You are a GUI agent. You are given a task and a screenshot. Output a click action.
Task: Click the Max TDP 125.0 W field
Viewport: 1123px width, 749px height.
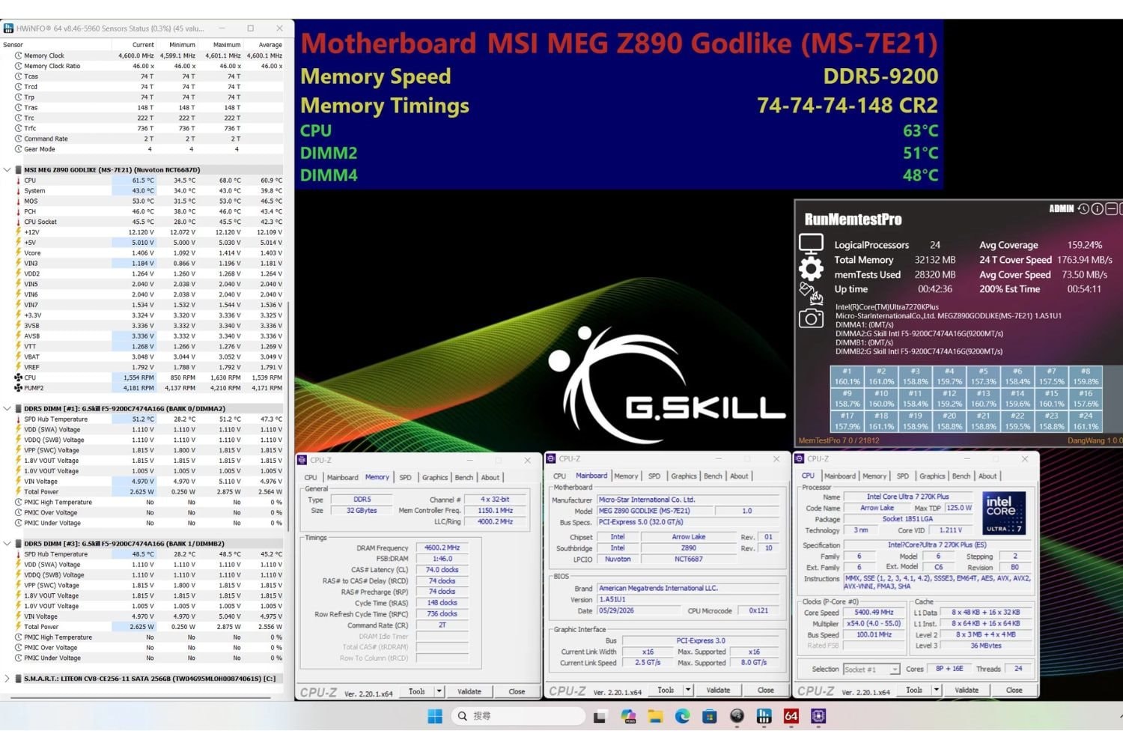tap(958, 508)
